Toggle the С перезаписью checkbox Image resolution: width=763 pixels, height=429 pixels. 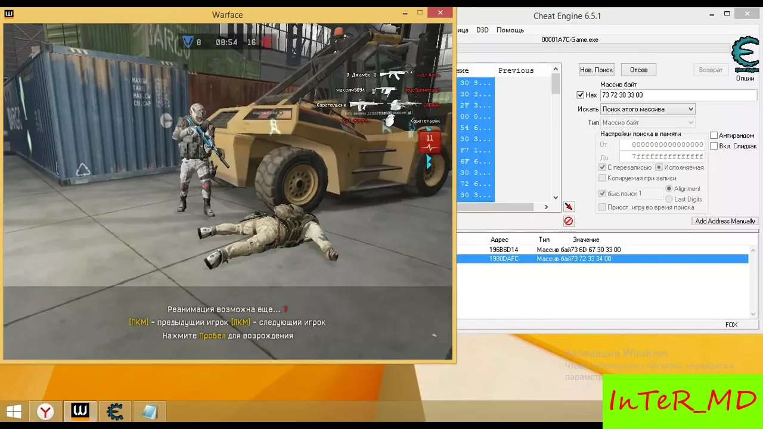602,168
